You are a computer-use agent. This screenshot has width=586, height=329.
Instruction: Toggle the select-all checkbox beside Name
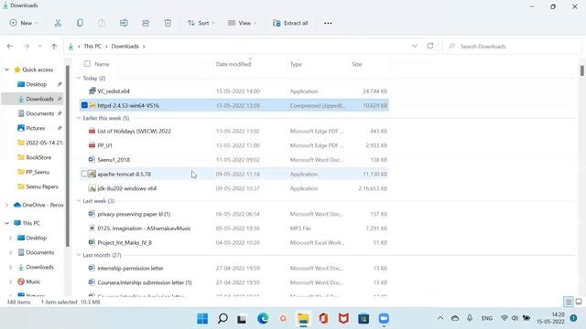(87, 64)
